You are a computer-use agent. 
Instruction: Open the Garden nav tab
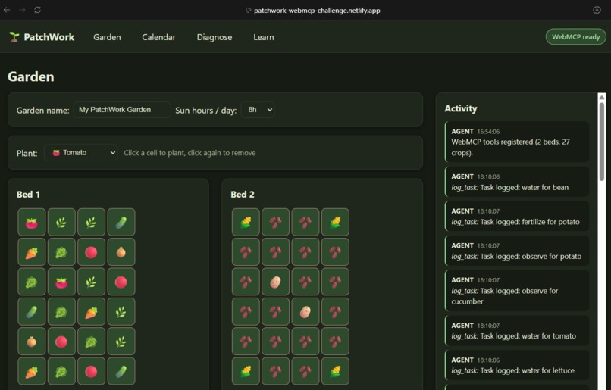(107, 37)
